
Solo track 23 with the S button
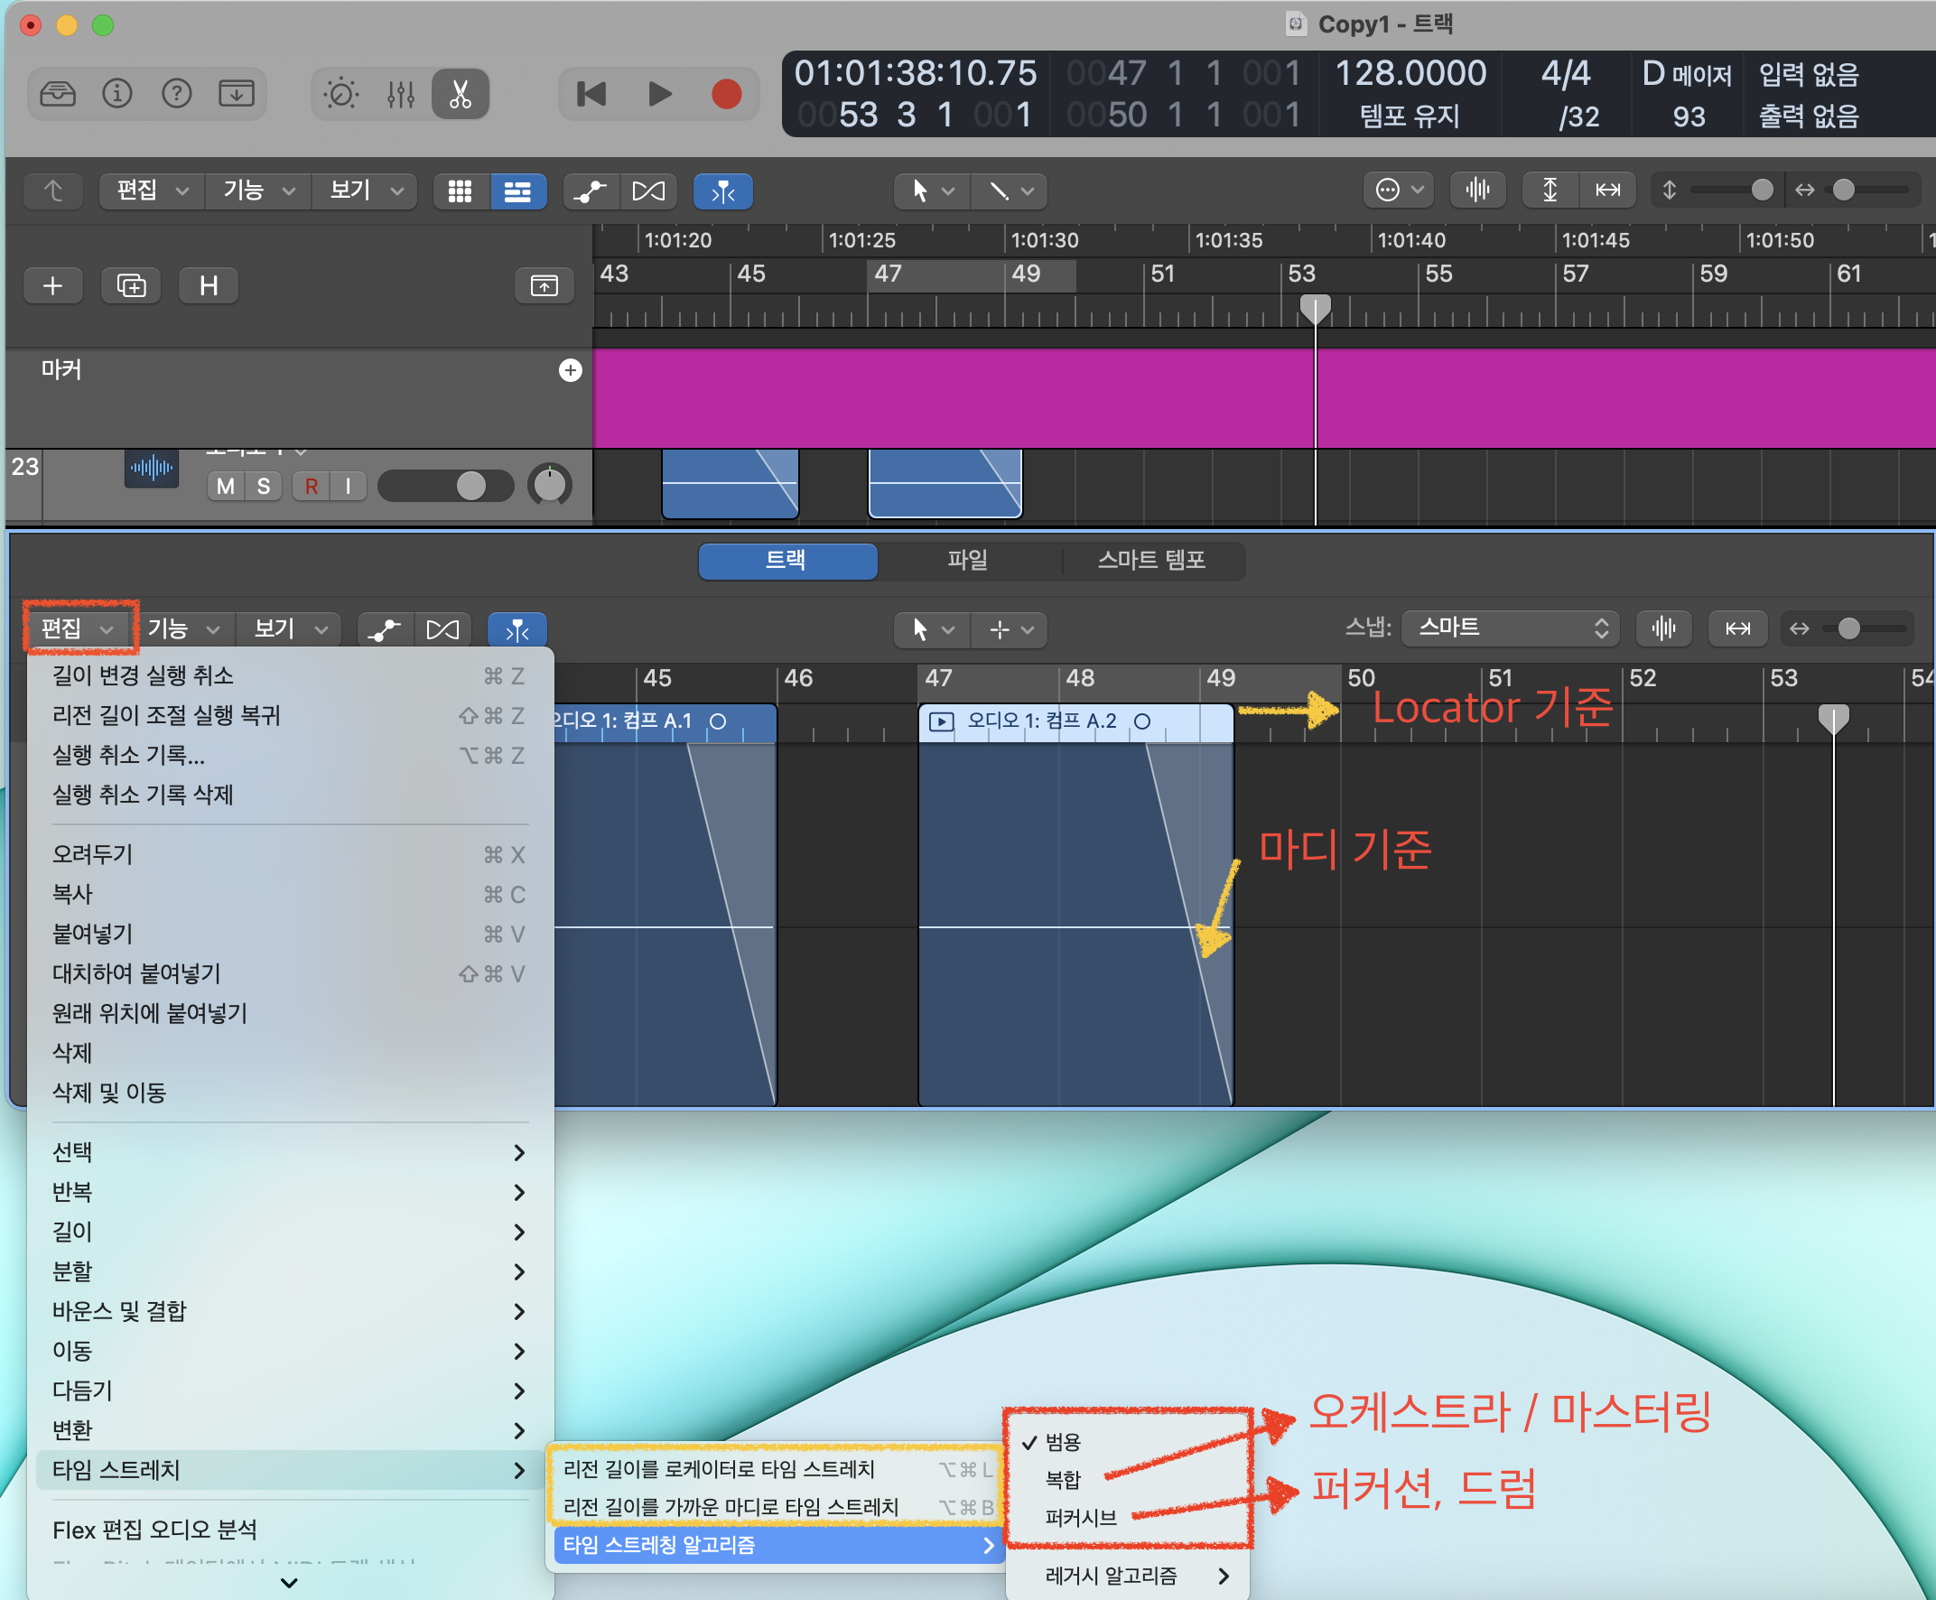(264, 487)
